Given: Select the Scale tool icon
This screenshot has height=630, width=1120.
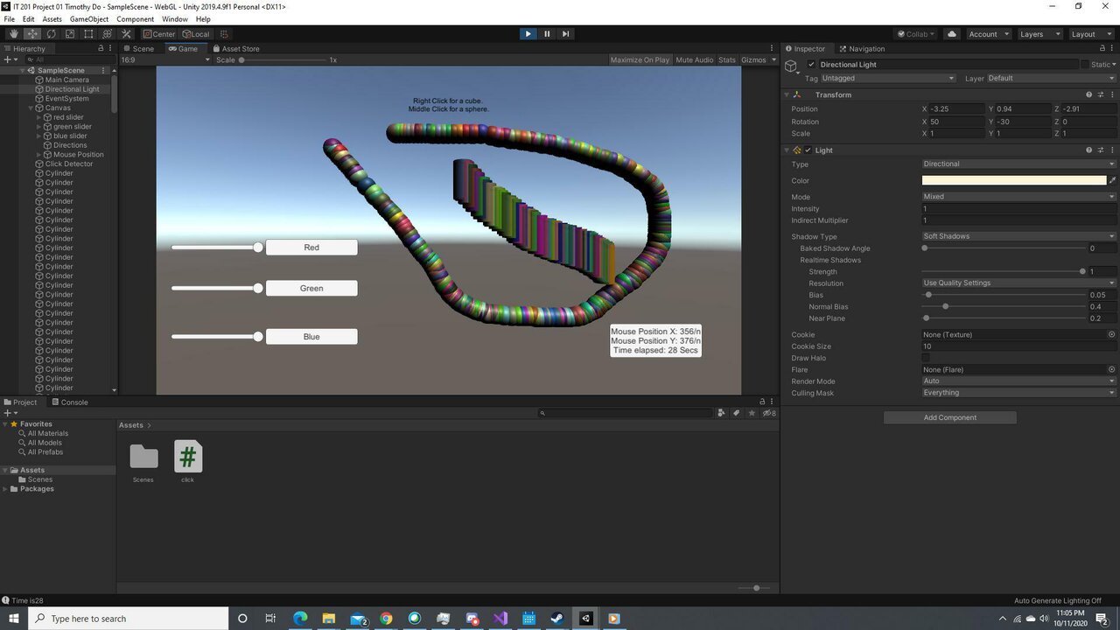Looking at the screenshot, I should [70, 34].
